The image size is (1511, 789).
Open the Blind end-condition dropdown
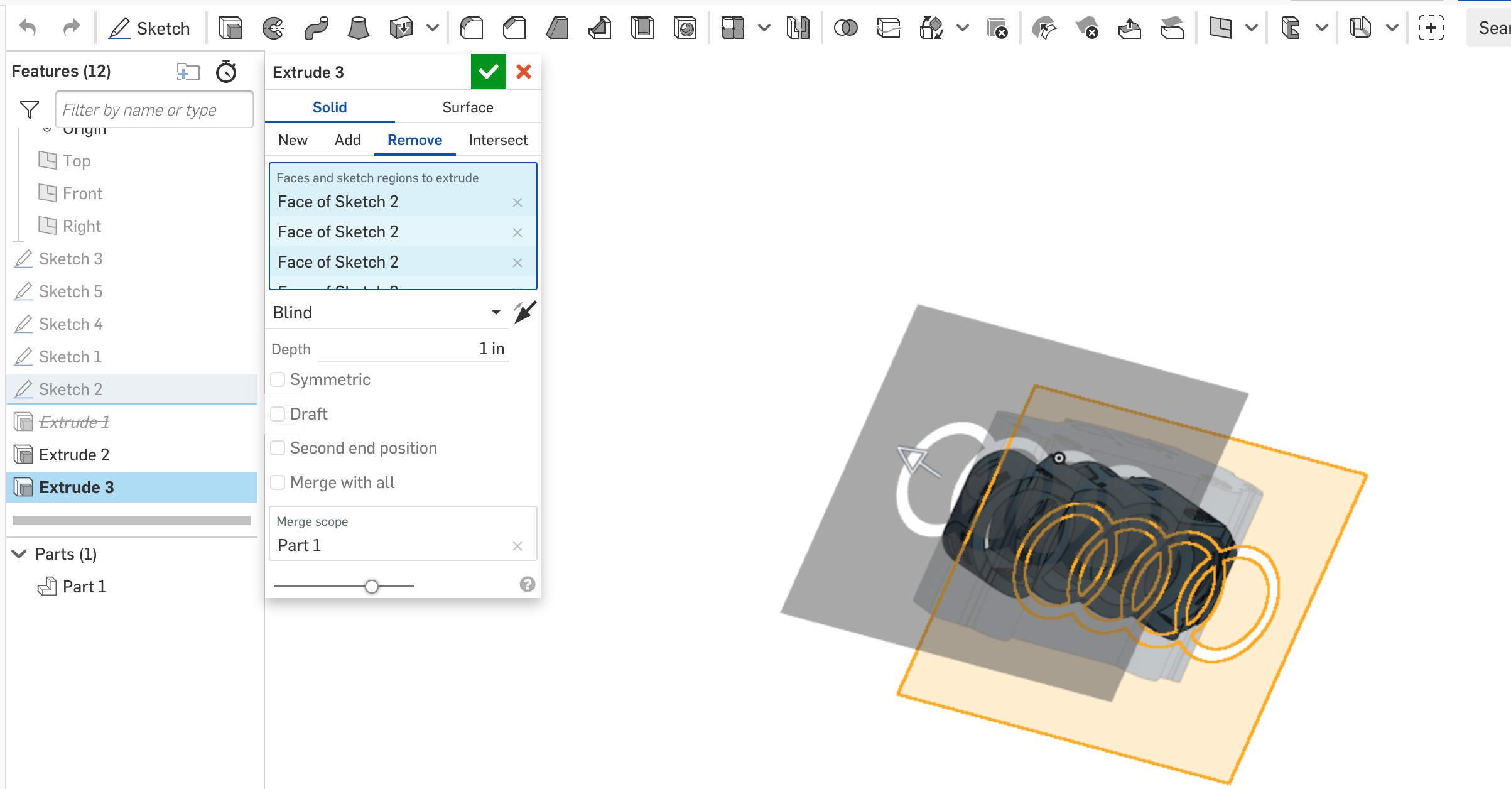coord(496,312)
